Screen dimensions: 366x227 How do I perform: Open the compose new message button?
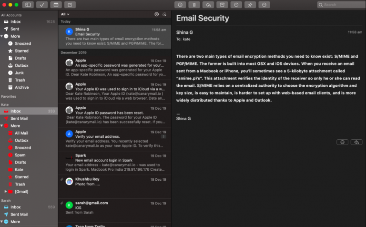pos(70,5)
